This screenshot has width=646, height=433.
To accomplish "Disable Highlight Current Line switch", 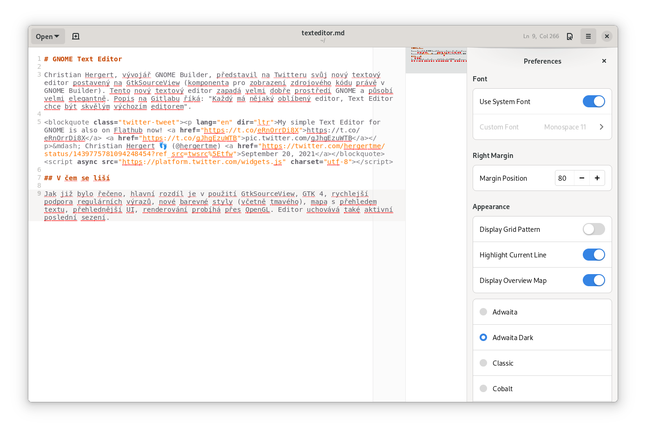I will tap(593, 255).
